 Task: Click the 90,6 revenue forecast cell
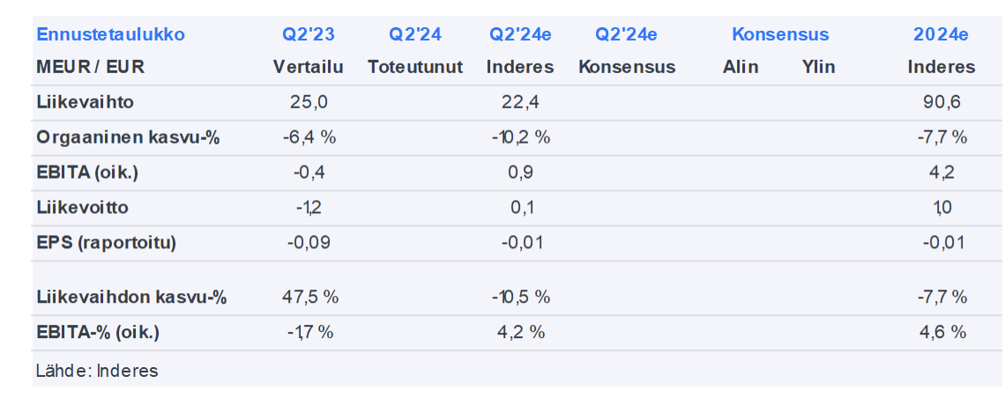(942, 102)
